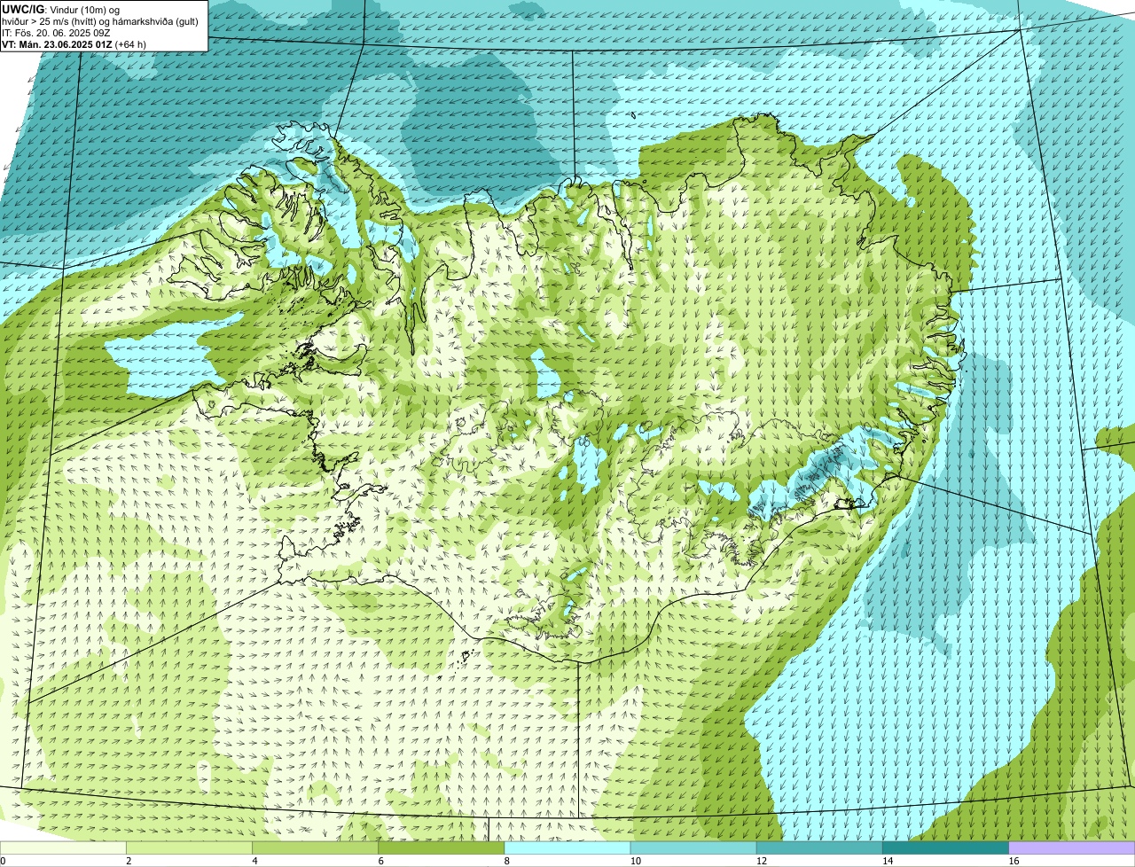The width and height of the screenshot is (1135, 867).
Task: Click the legend scale label '8'
Action: pos(506,861)
